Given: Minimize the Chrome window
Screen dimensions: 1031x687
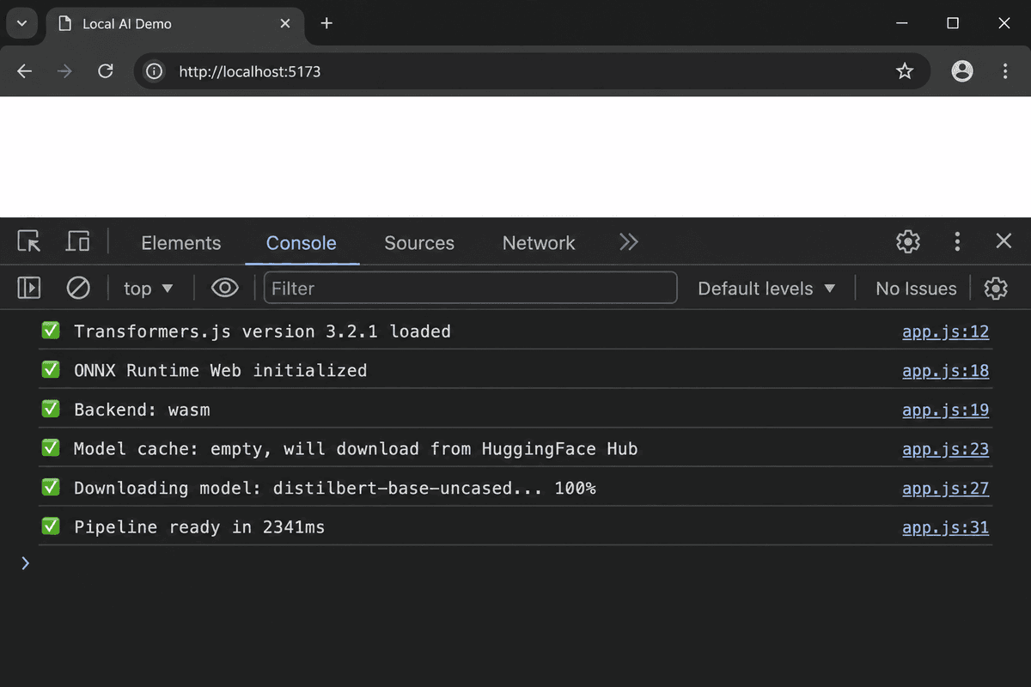Looking at the screenshot, I should coord(901,24).
